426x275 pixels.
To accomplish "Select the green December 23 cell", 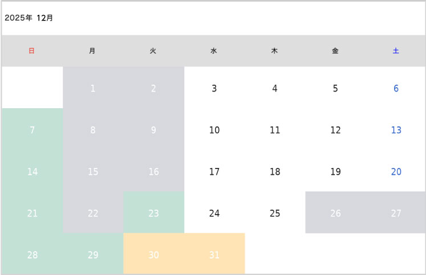I will coord(153,213).
